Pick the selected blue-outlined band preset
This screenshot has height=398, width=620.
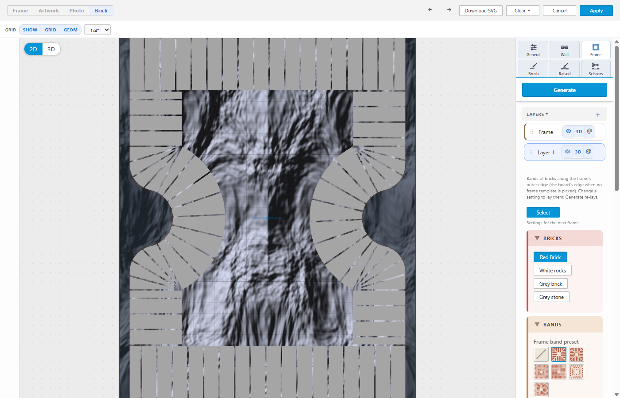click(x=559, y=354)
